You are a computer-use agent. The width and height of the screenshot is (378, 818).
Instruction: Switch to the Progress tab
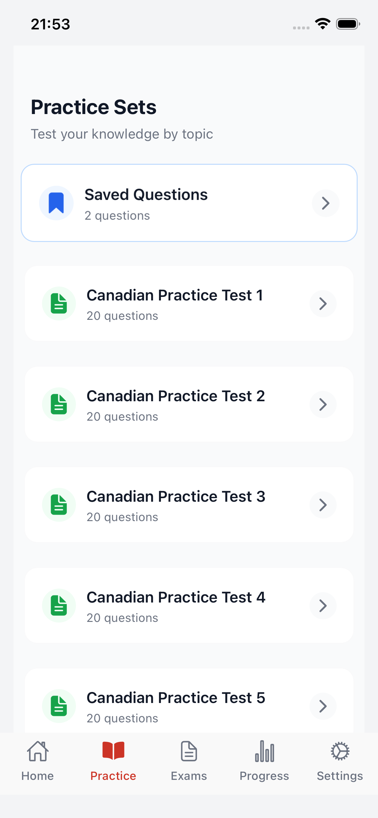[264, 766]
